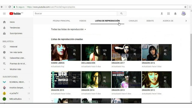192x108 pixels.
Task: Open DRAGON 2014 playlist title
Action: tap(88, 90)
